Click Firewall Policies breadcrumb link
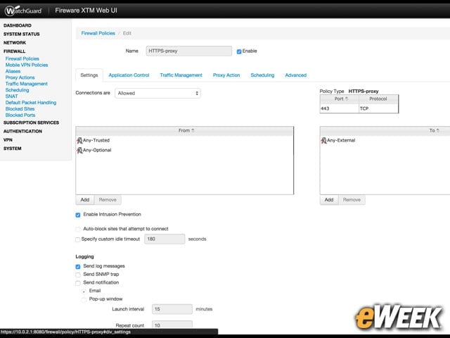Screen dimensions: 450x338 click(98, 33)
